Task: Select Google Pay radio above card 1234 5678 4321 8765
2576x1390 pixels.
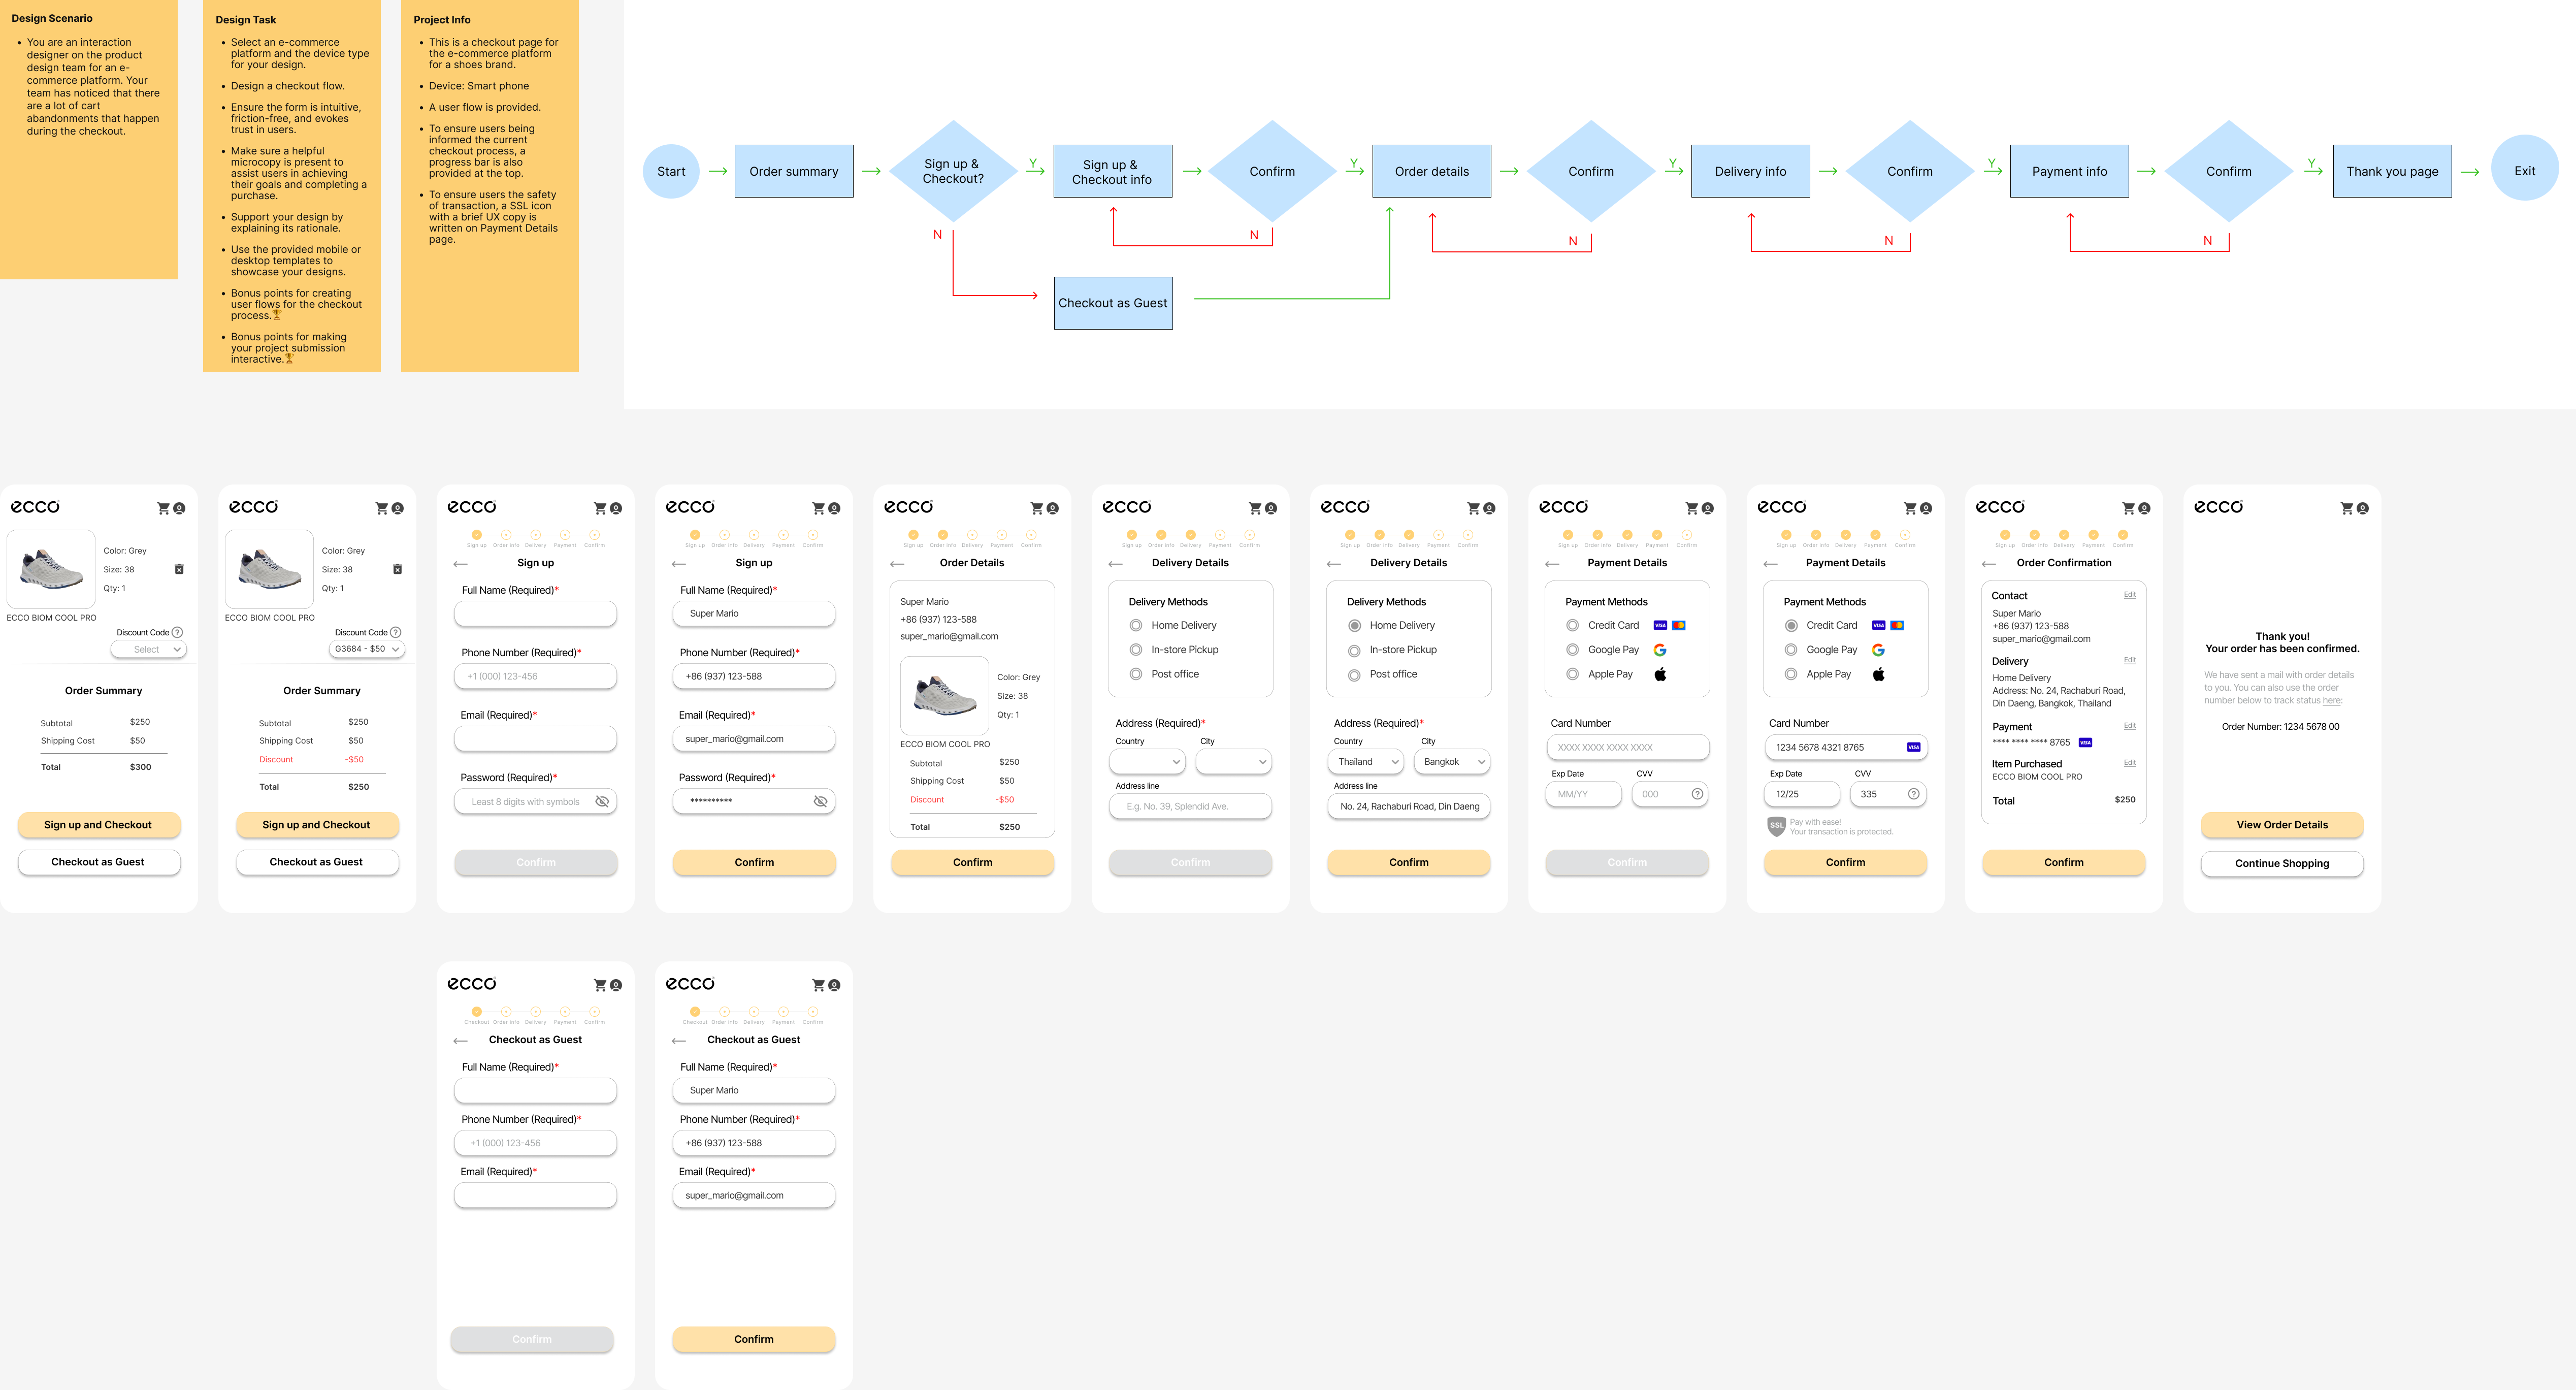Action: [1791, 650]
